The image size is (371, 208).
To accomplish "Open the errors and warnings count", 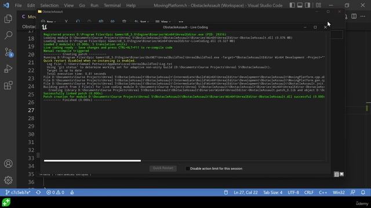I will tap(55, 192).
